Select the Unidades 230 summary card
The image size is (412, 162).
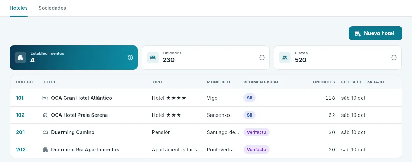pos(205,58)
